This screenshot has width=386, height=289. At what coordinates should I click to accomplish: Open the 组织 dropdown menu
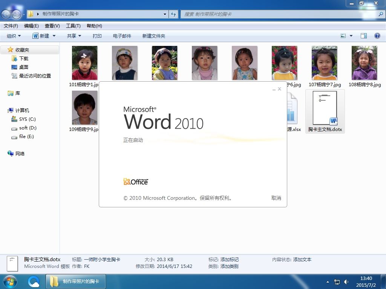click(x=14, y=36)
